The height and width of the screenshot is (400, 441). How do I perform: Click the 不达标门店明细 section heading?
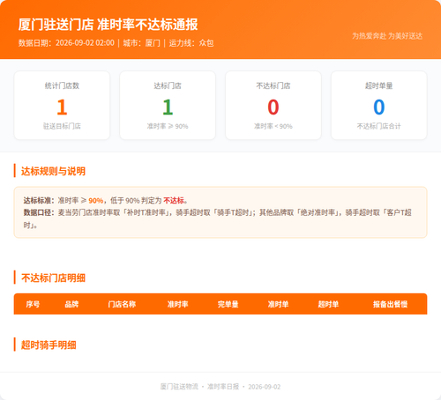(x=53, y=278)
